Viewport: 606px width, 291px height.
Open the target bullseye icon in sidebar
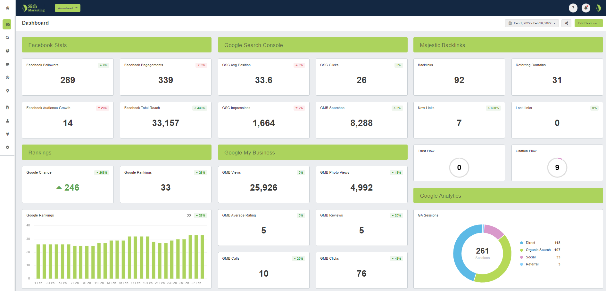click(x=7, y=77)
